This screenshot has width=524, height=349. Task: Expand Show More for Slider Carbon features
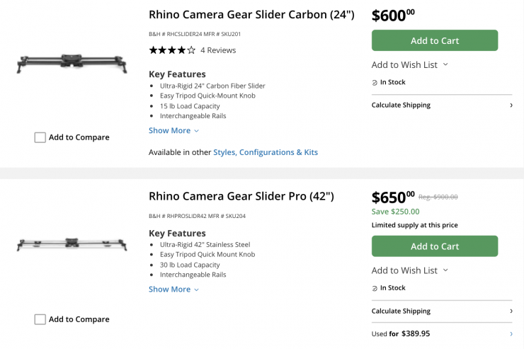pos(173,130)
